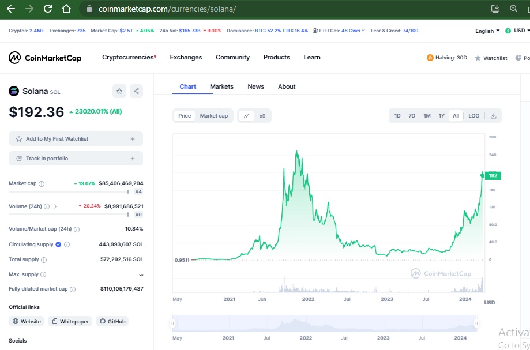
Task: Open Exchanges menu
Action: click(x=186, y=58)
